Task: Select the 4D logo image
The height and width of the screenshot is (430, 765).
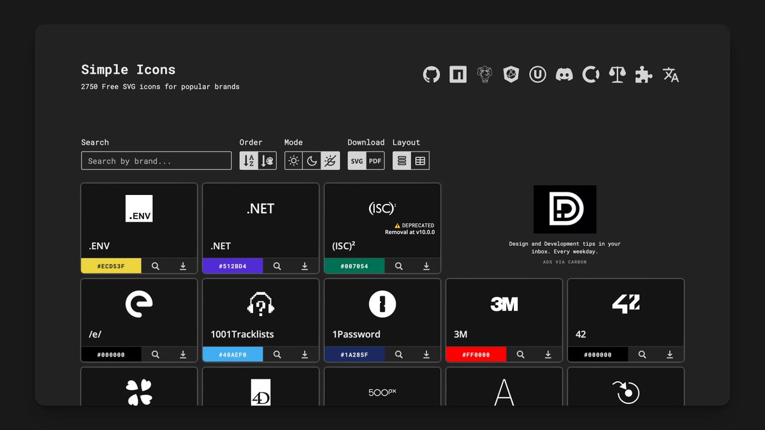Action: (261, 392)
